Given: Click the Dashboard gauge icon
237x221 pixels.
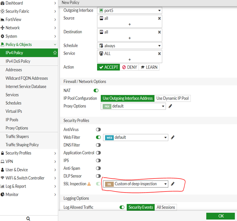Looking at the screenshot, I should (2, 3).
